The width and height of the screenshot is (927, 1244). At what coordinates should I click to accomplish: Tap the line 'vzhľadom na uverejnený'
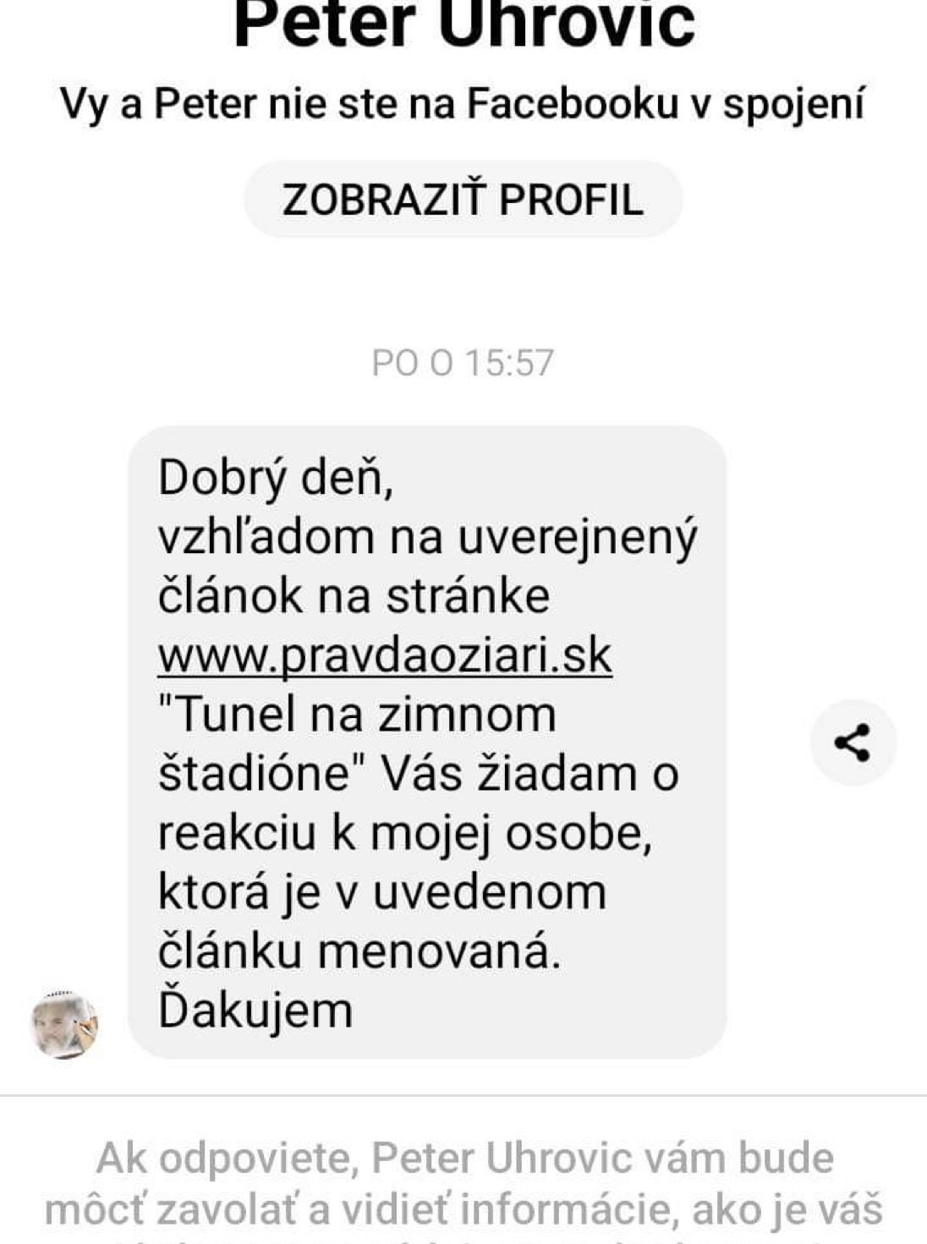pos(428,538)
